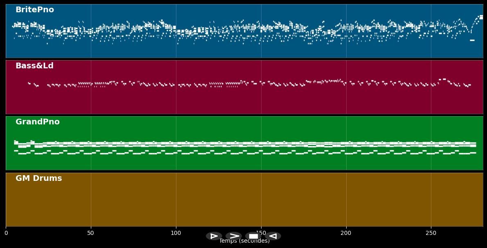Click the isolated low note ending the BritePno track
The image size is (487, 248).
(472, 40)
